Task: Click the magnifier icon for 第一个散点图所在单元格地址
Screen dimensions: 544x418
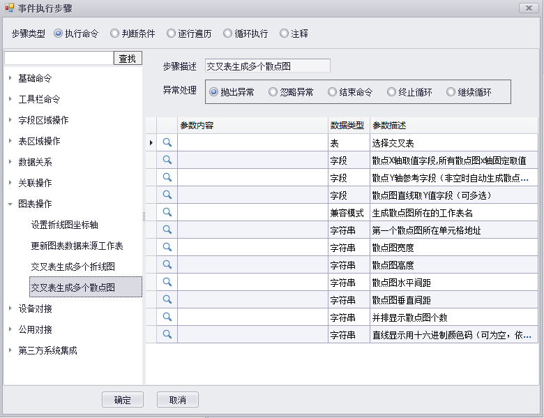Action: [x=167, y=230]
